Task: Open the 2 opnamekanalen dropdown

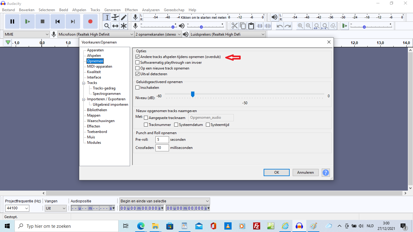Action: (x=158, y=34)
